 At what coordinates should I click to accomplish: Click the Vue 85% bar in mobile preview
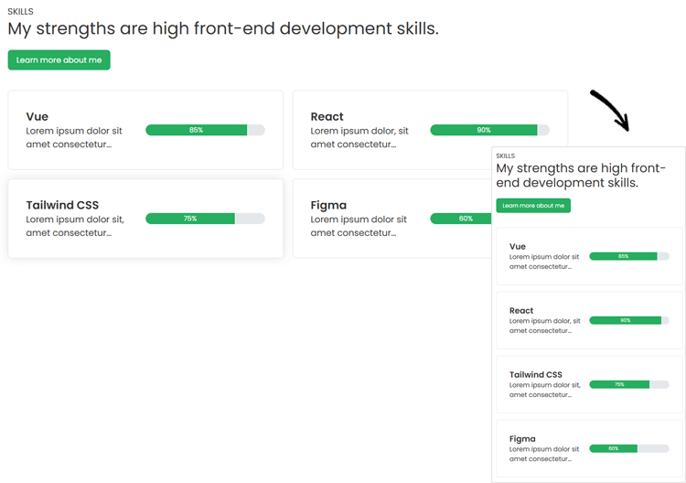click(629, 256)
